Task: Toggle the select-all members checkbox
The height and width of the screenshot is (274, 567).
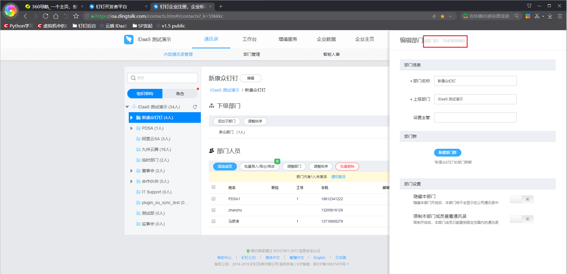Action: 214,187
